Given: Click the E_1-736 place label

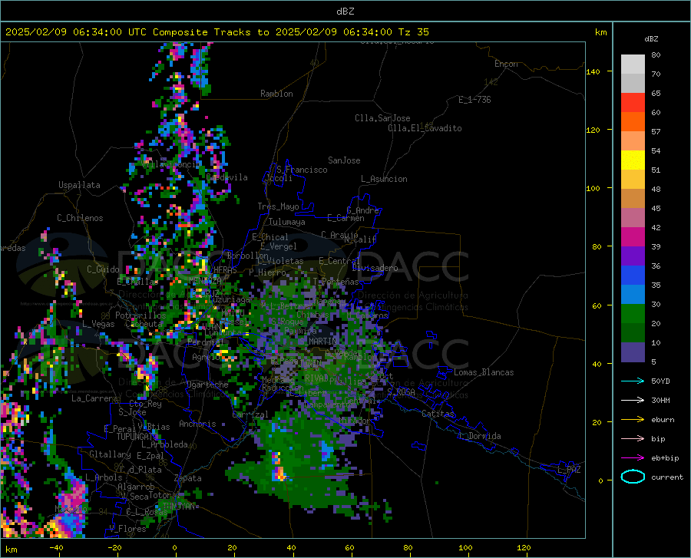Looking at the screenshot, I should tap(474, 100).
